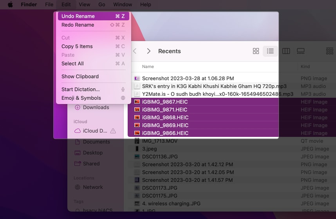Click the Desktop icon in sidebar
Screen dimensions: 336x219
coord(78,153)
